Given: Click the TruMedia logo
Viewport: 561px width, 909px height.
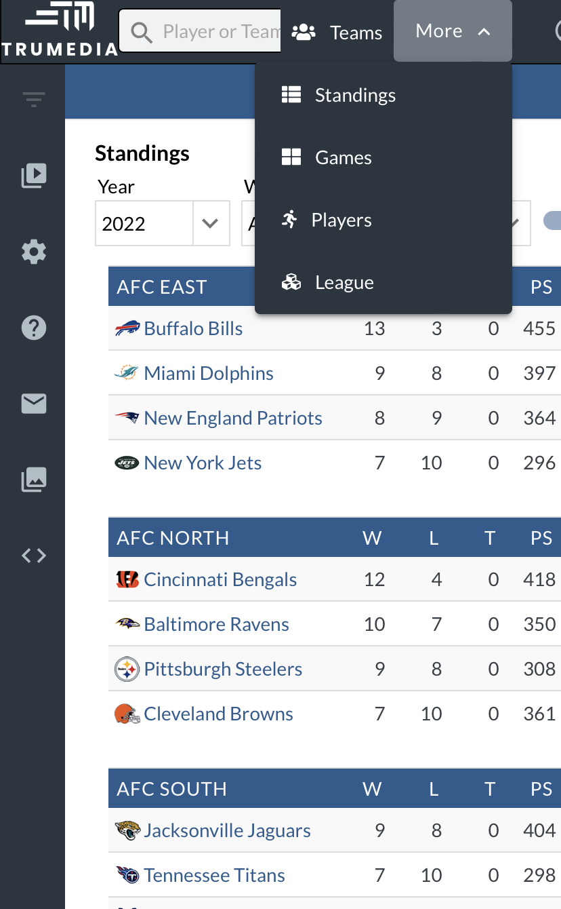Looking at the screenshot, I should click(59, 31).
